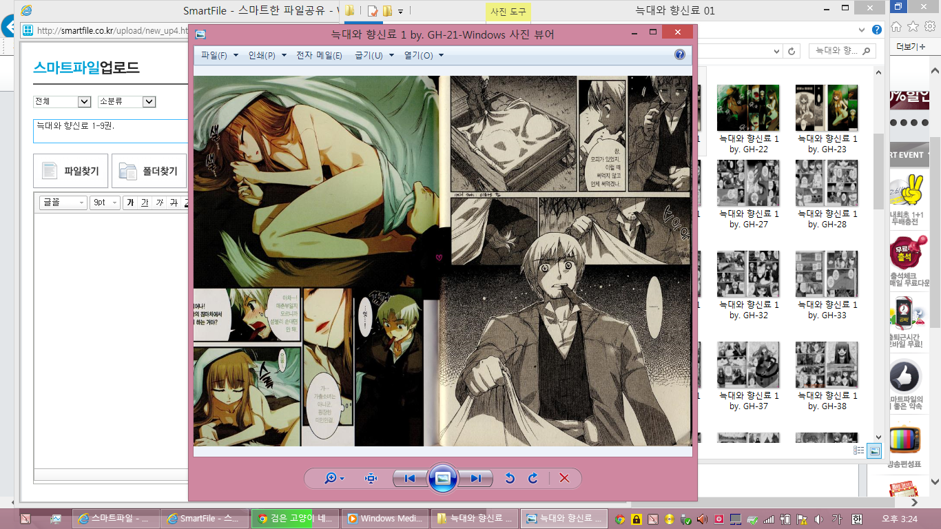The height and width of the screenshot is (529, 941).
Task: Click the 폴더찾기 button
Action: tap(149, 171)
